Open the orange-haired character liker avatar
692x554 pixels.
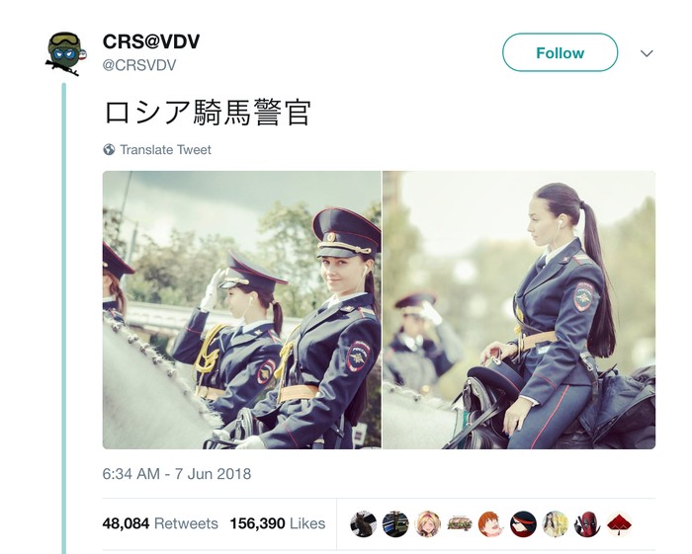click(491, 524)
